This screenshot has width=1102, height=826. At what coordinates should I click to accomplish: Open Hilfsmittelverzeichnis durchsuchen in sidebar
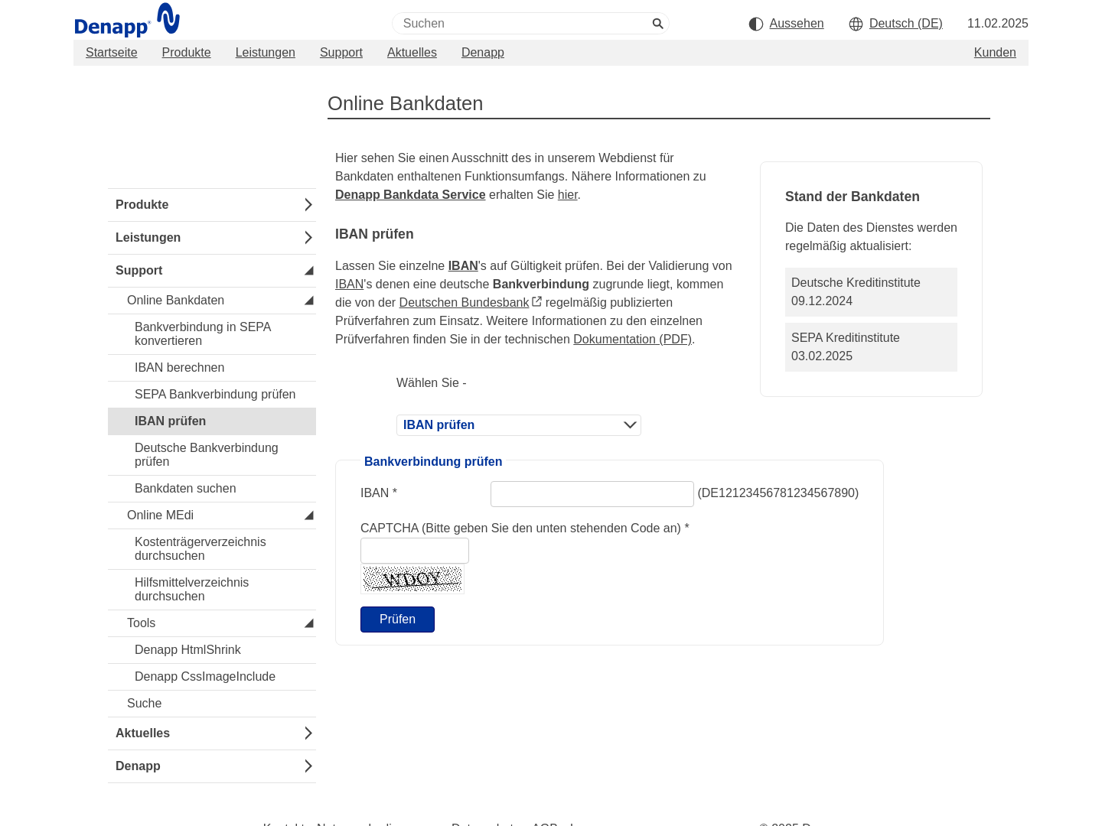pyautogui.click(x=212, y=590)
